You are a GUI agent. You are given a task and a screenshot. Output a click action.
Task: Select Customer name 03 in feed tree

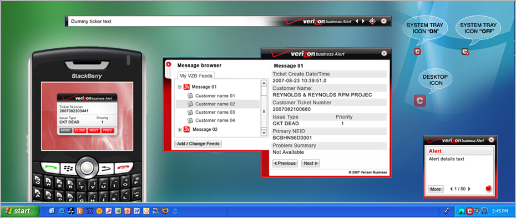tap(215, 113)
